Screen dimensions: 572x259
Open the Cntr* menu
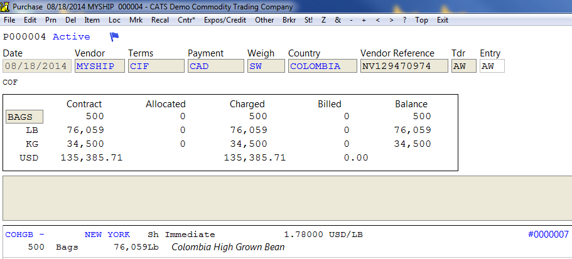pos(186,20)
